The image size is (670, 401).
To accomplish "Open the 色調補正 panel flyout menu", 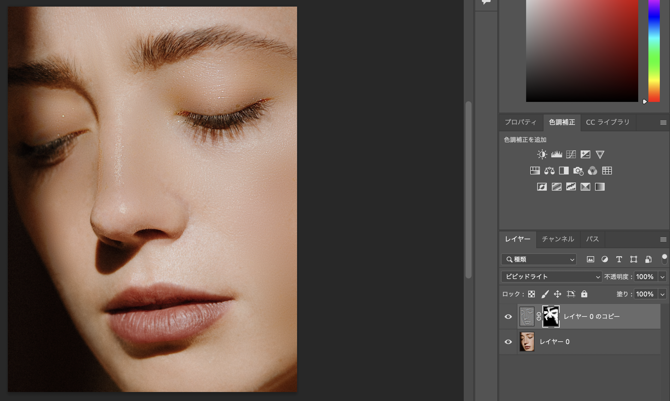I will [663, 123].
